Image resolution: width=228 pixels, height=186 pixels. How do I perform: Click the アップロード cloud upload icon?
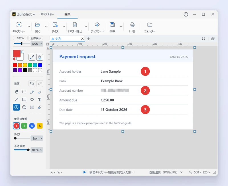(97, 25)
